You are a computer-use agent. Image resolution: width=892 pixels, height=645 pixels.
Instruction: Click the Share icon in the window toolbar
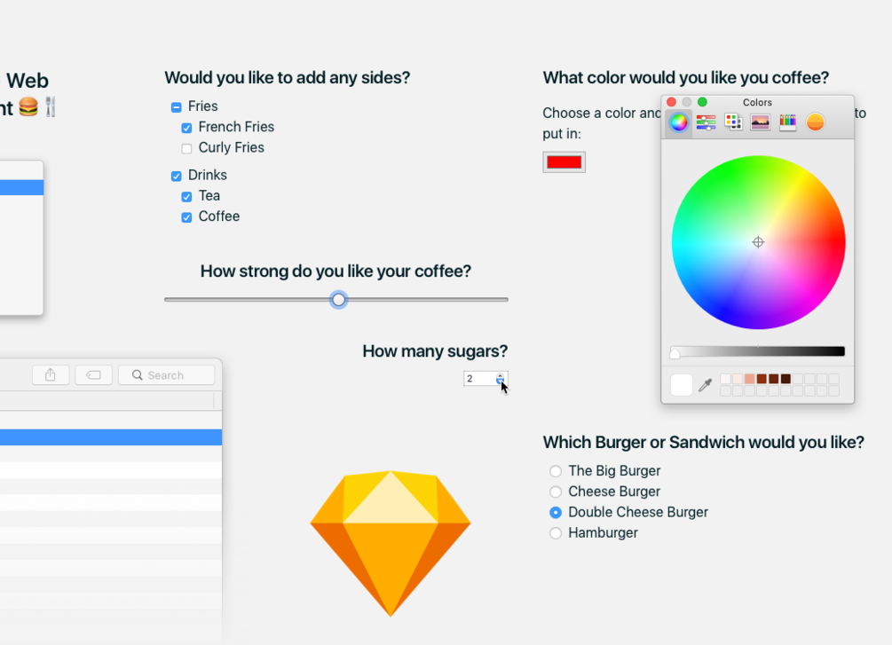coord(51,374)
